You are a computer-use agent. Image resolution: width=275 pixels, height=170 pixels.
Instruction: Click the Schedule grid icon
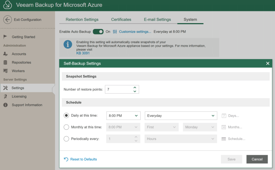tap(224, 139)
